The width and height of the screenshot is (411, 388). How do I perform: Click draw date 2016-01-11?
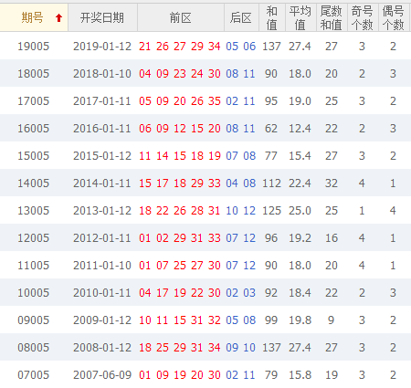coord(102,129)
